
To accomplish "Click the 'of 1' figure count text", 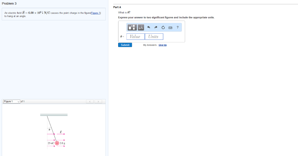I will click(23, 102).
